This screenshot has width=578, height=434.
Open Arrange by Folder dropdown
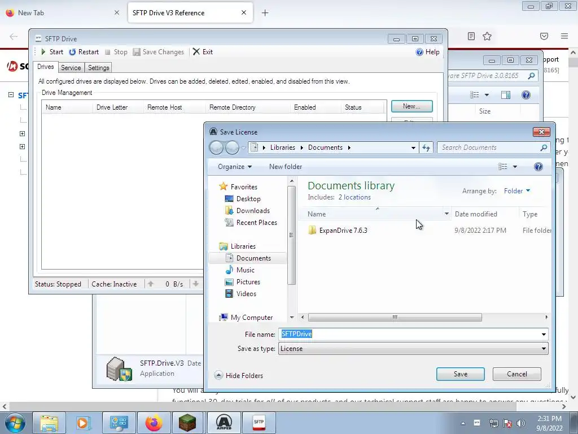click(517, 191)
